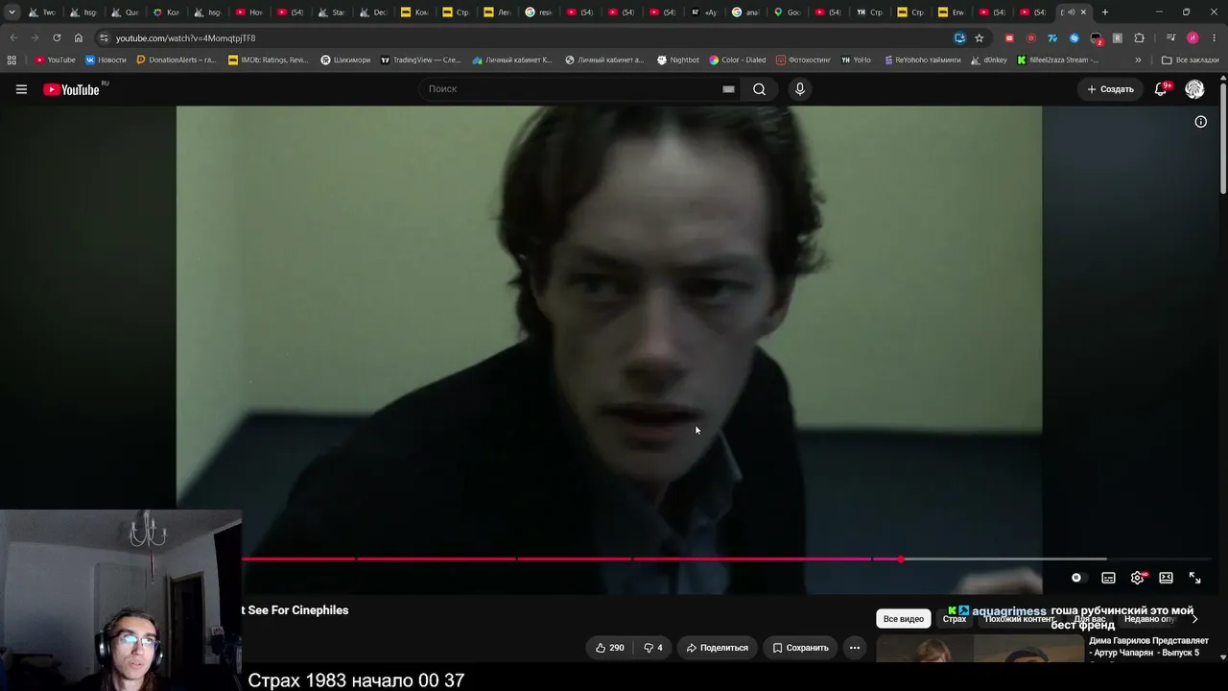Image resolution: width=1228 pixels, height=691 pixels.
Task: Close the active browser tab
Action: 1084,12
